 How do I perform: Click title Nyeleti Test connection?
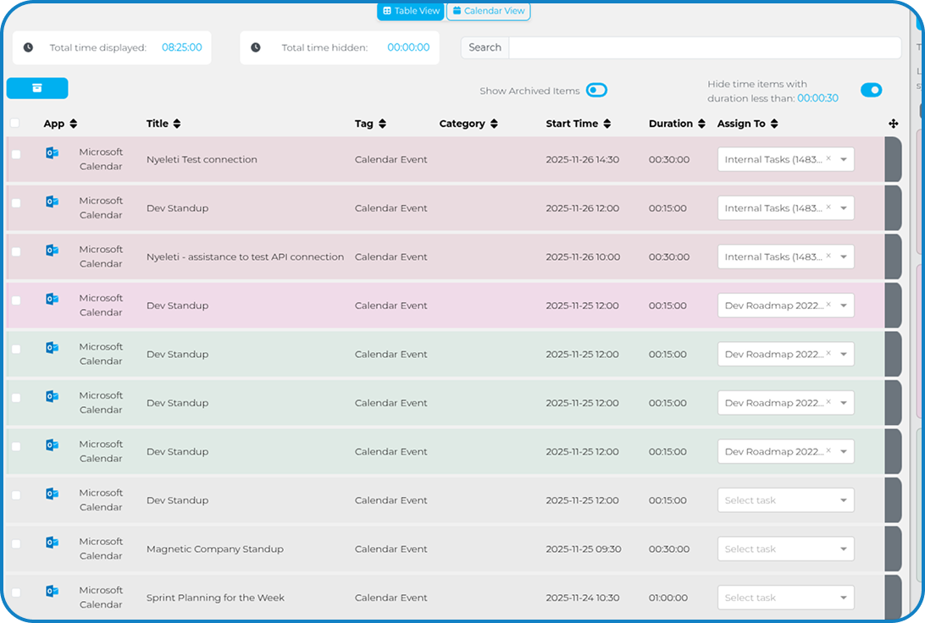tap(202, 160)
